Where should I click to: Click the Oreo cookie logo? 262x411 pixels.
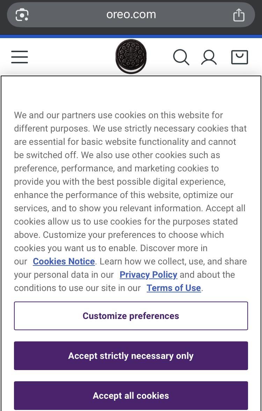point(131,56)
